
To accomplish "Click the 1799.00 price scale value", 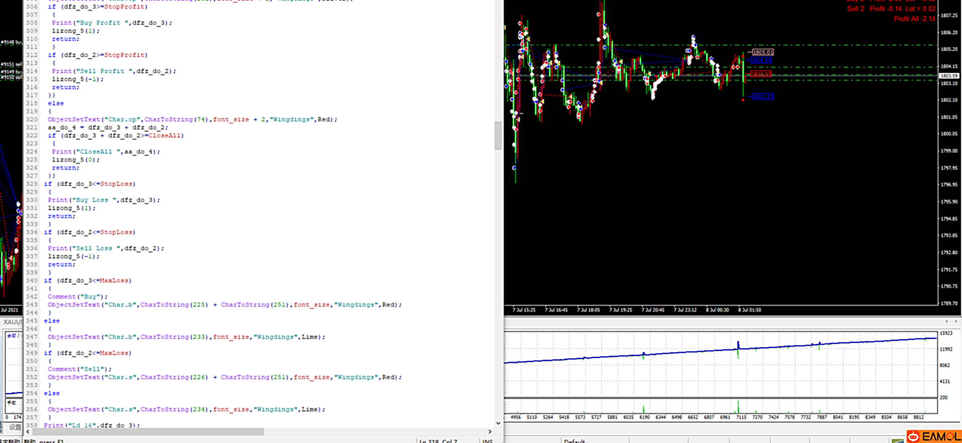I will (x=949, y=151).
